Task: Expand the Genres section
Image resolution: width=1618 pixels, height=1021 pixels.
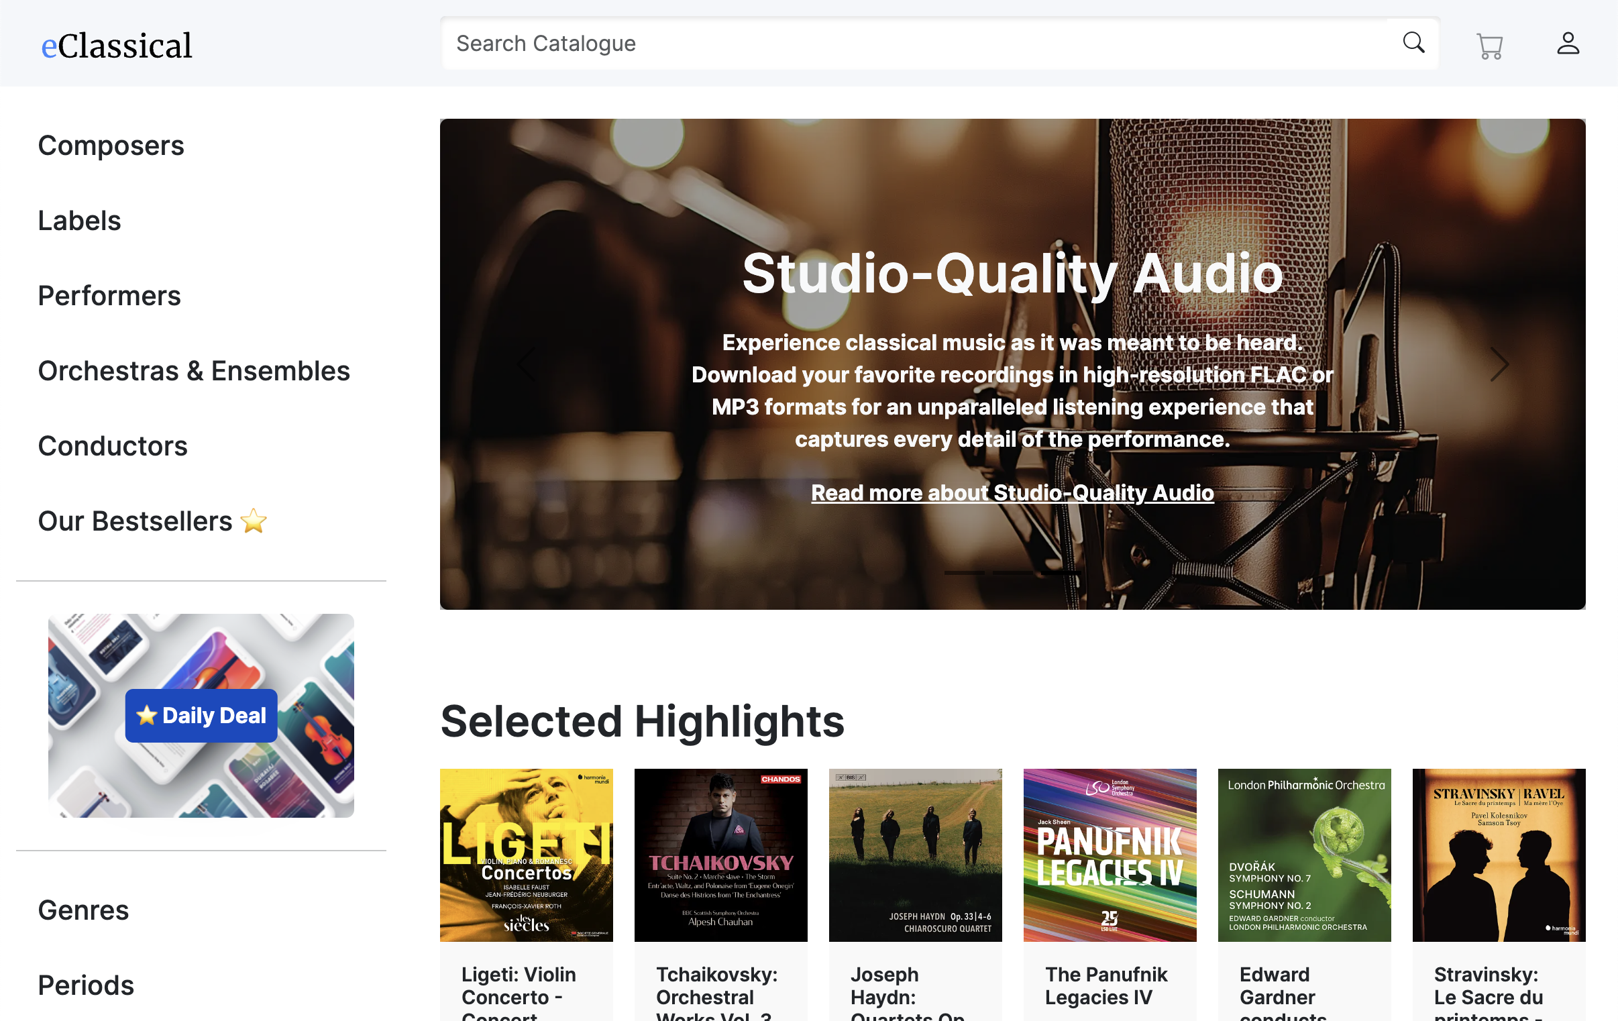Action: pos(83,910)
